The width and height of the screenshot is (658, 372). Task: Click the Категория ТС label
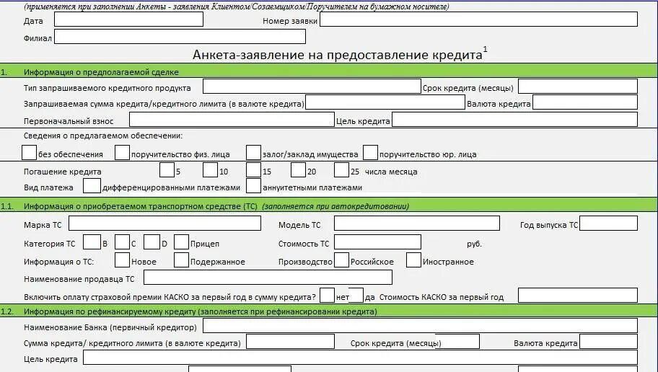pyautogui.click(x=50, y=244)
